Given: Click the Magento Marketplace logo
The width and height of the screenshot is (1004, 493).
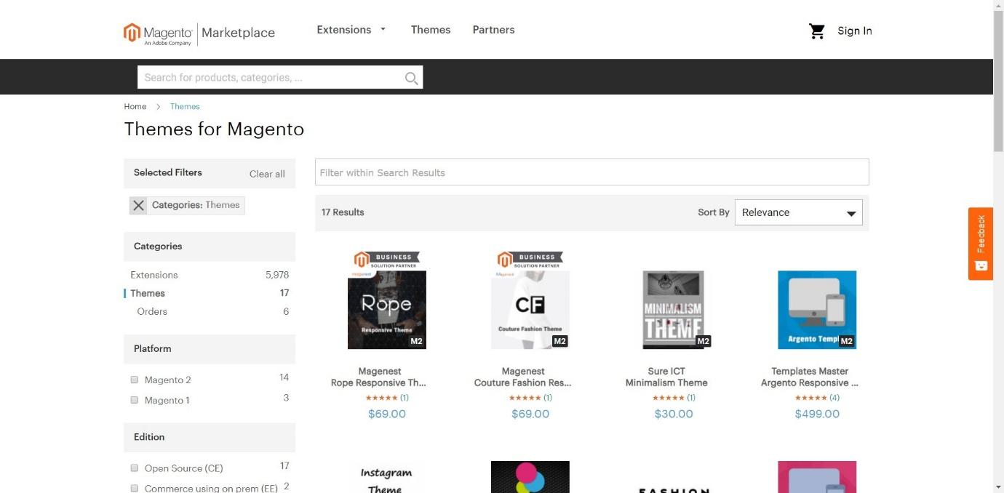Looking at the screenshot, I should (199, 33).
